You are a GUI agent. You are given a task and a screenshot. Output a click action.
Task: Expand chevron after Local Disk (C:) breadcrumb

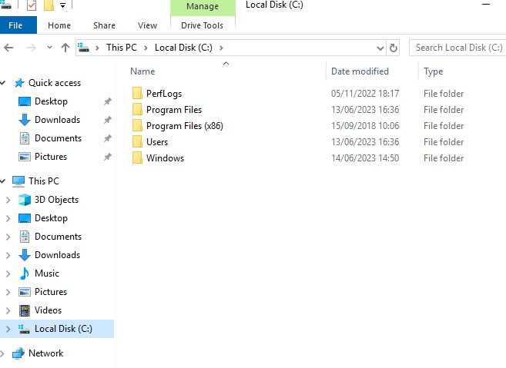(x=221, y=48)
